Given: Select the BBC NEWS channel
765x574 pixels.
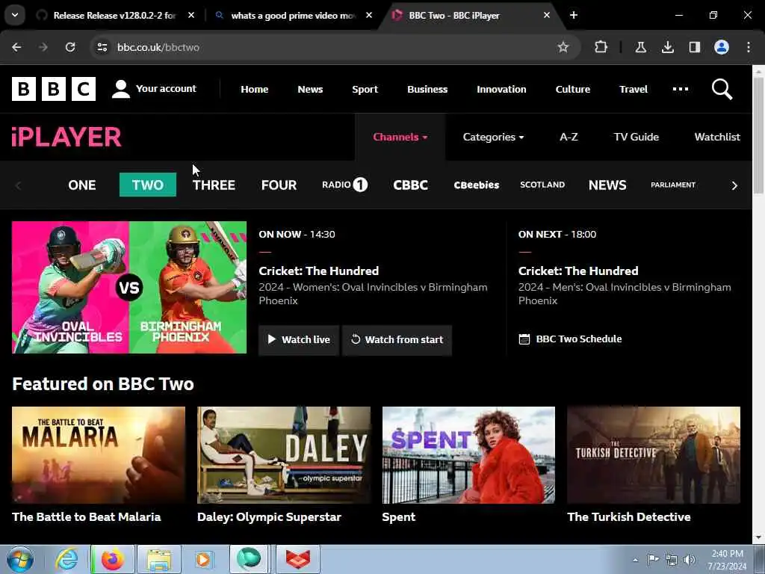Looking at the screenshot, I should tap(607, 185).
